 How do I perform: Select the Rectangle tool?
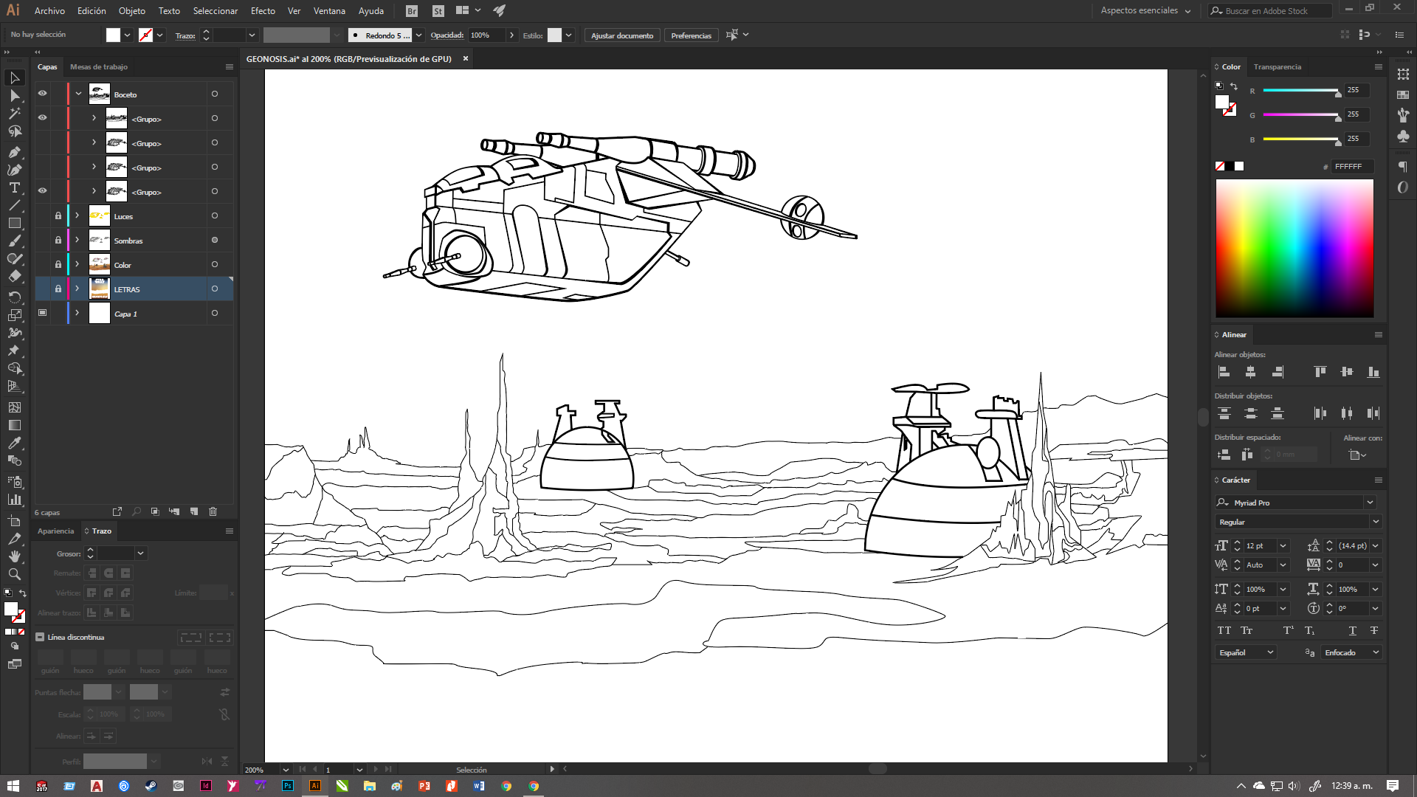click(14, 223)
